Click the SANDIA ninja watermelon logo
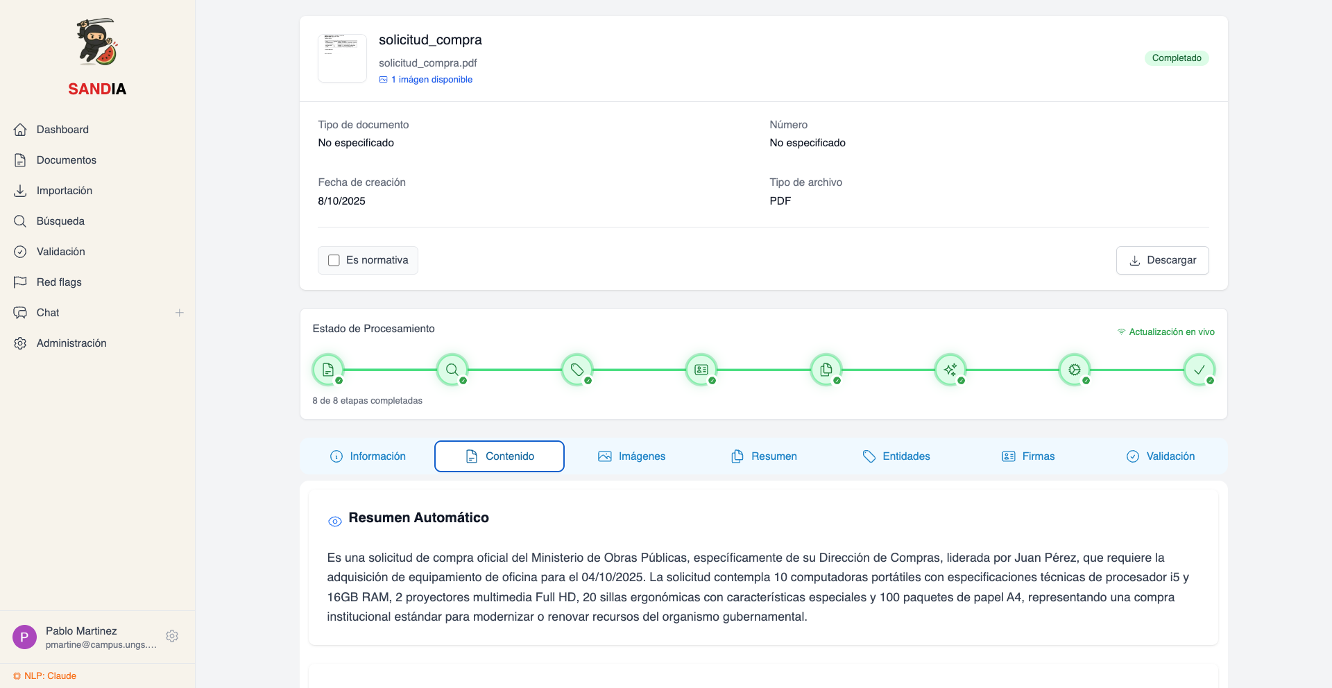The width and height of the screenshot is (1332, 688). [97, 43]
